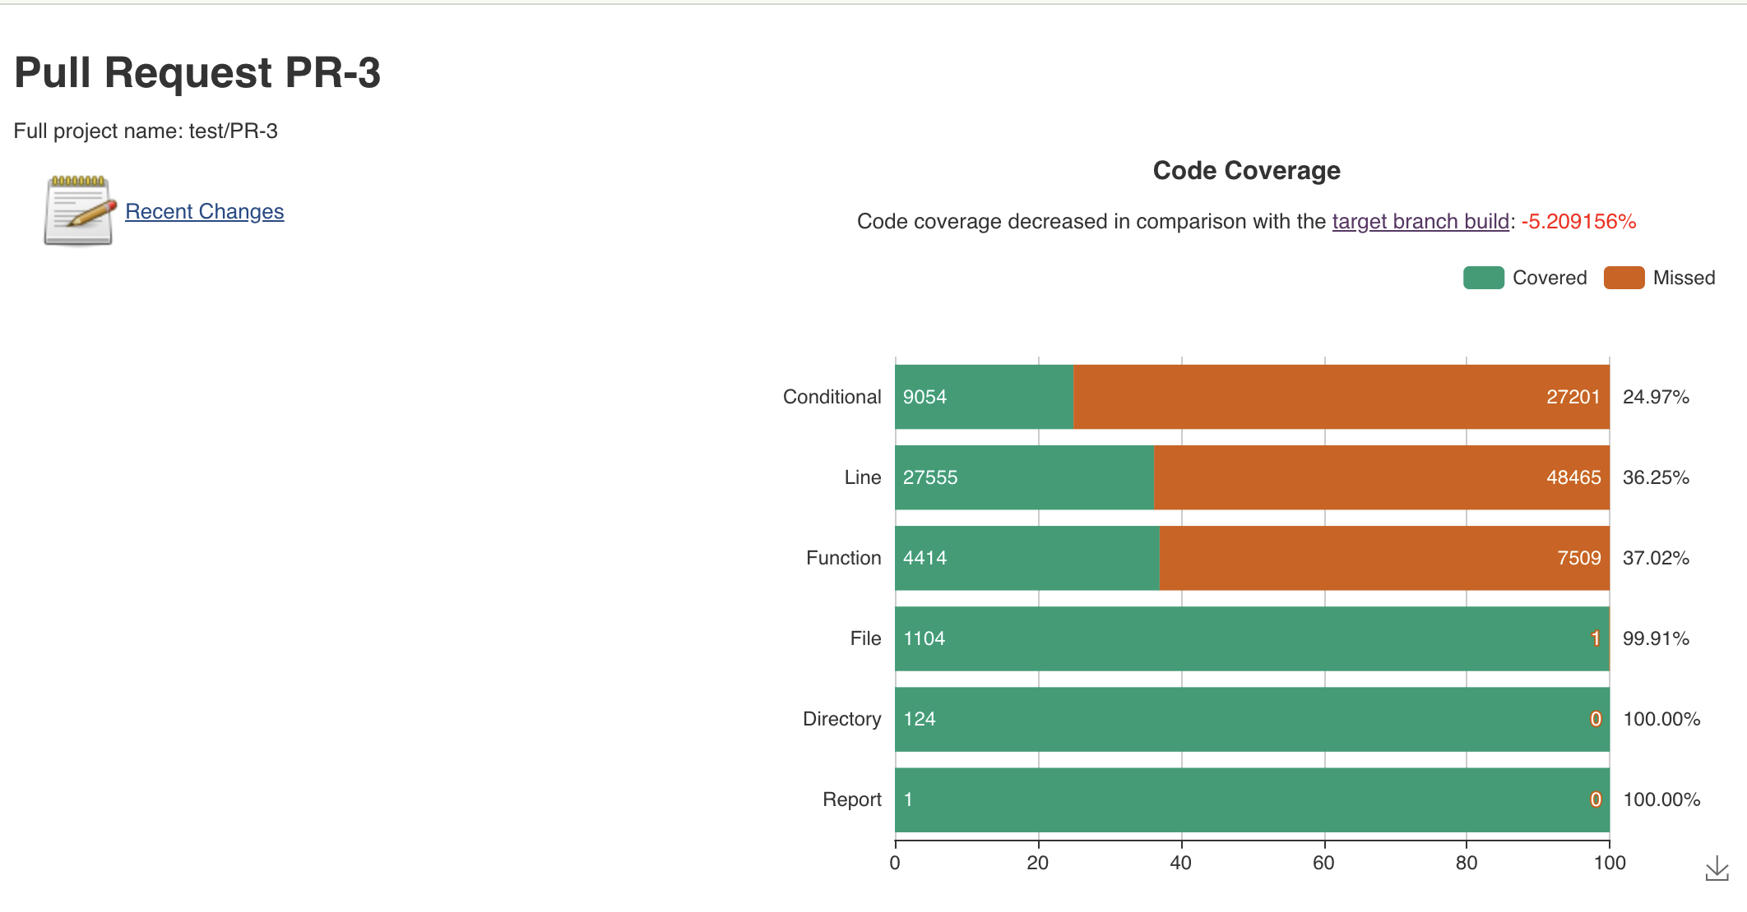Download the coverage chart image
This screenshot has width=1747, height=912.
pyautogui.click(x=1717, y=868)
